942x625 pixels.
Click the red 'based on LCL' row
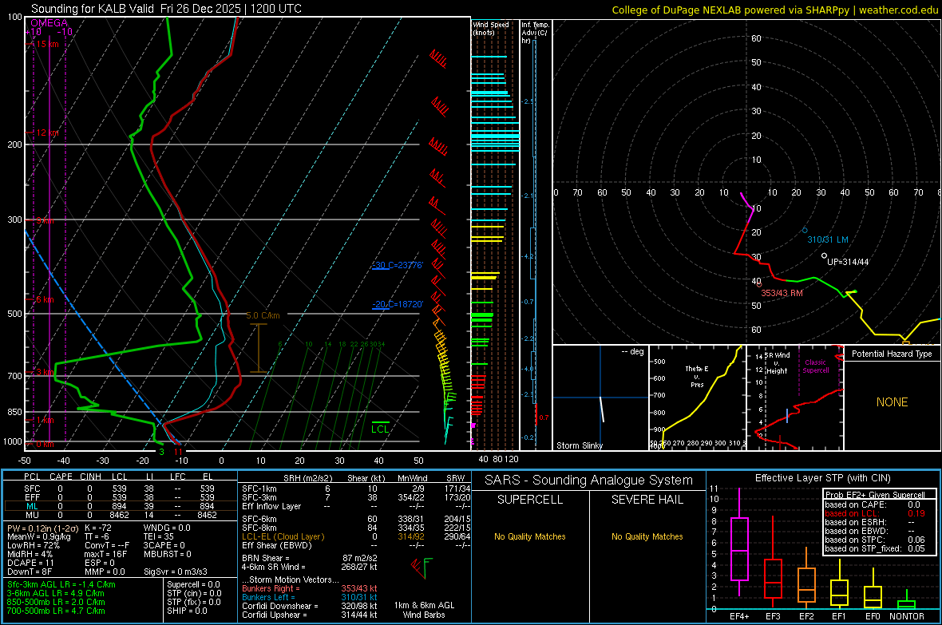(875, 513)
